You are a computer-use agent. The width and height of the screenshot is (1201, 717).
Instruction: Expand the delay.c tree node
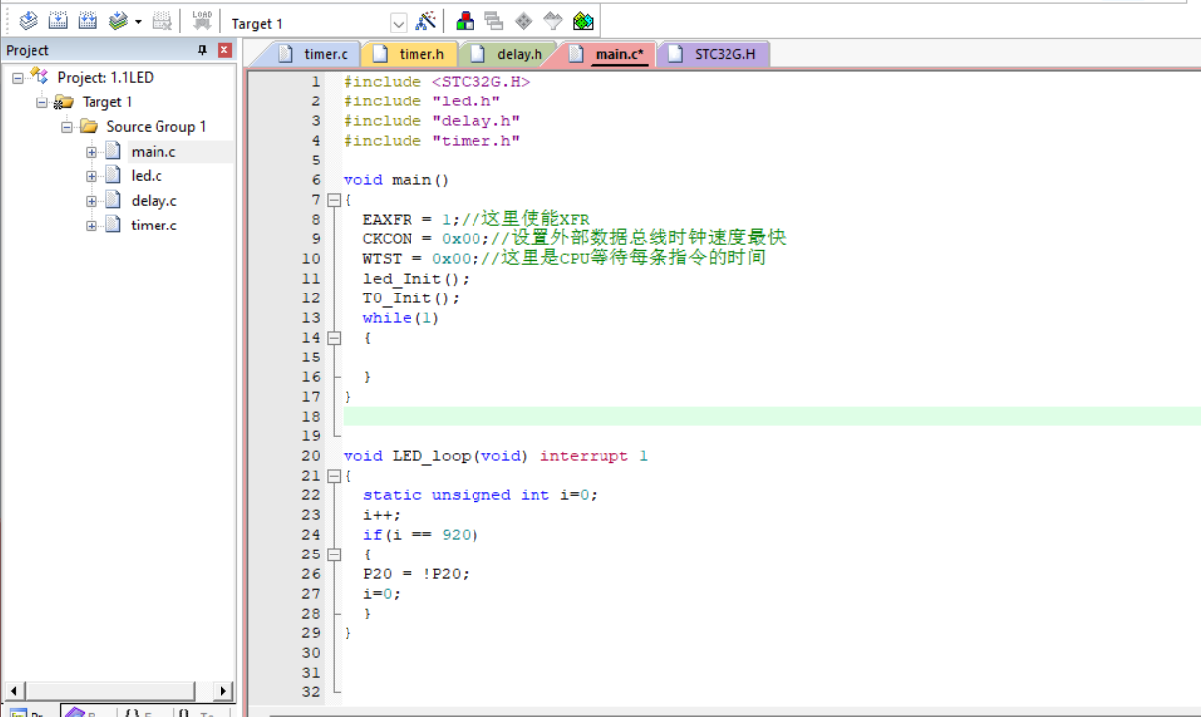[92, 201]
